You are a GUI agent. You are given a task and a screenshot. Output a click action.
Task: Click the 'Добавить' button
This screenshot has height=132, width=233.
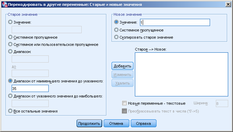point(123,66)
